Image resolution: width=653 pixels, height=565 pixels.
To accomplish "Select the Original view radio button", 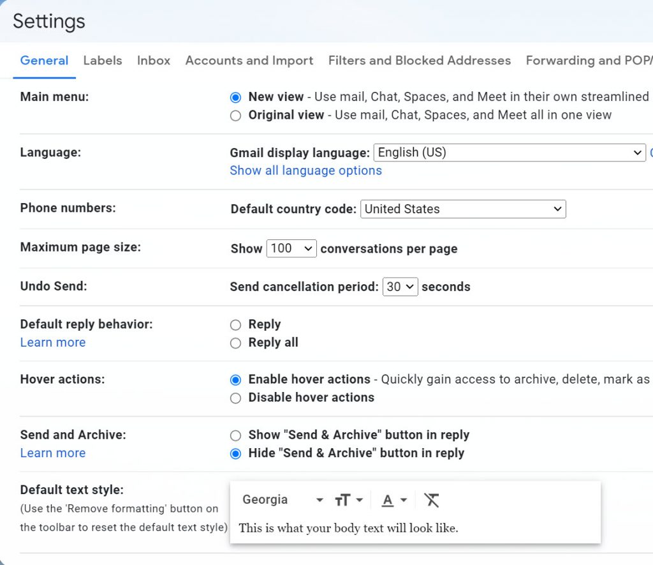I will [x=235, y=116].
